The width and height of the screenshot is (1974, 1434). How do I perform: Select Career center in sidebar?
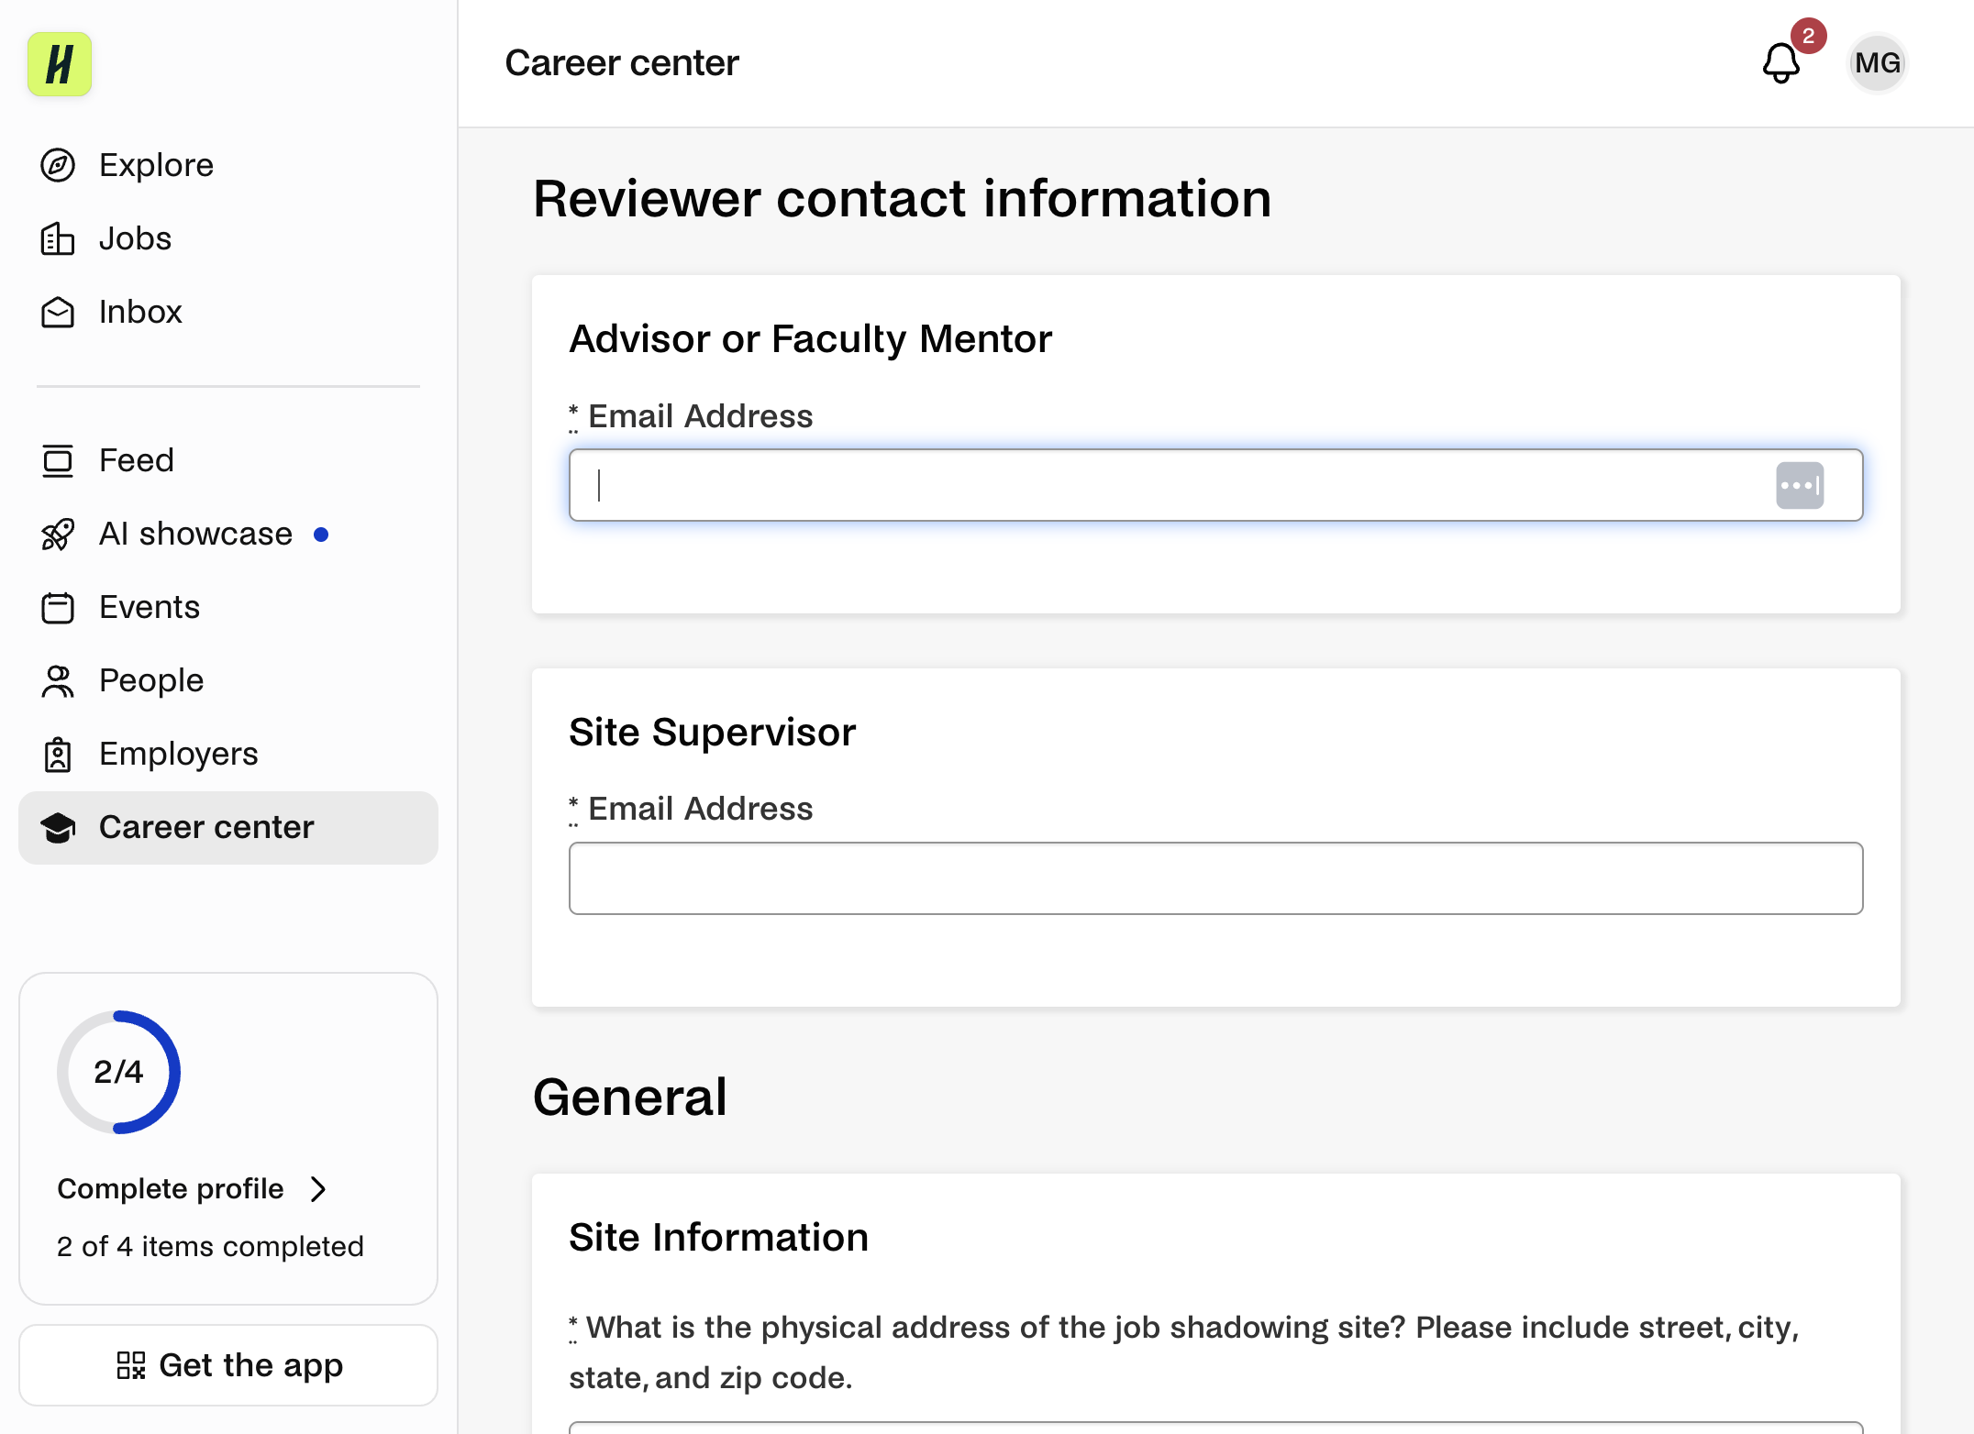click(x=228, y=828)
